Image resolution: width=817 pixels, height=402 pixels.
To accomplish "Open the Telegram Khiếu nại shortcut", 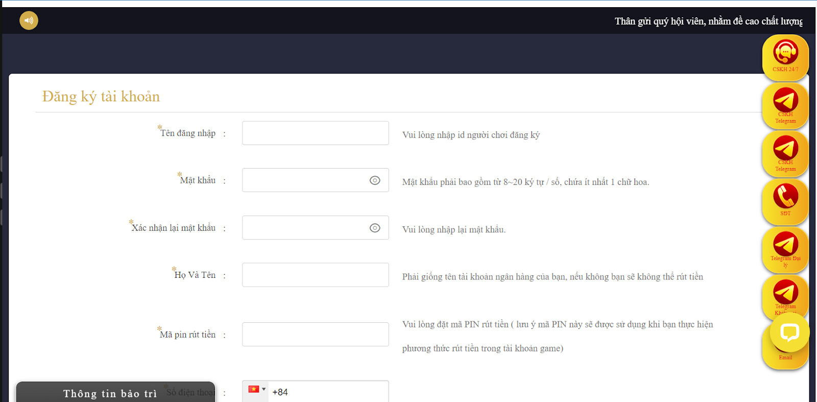I will tap(785, 293).
